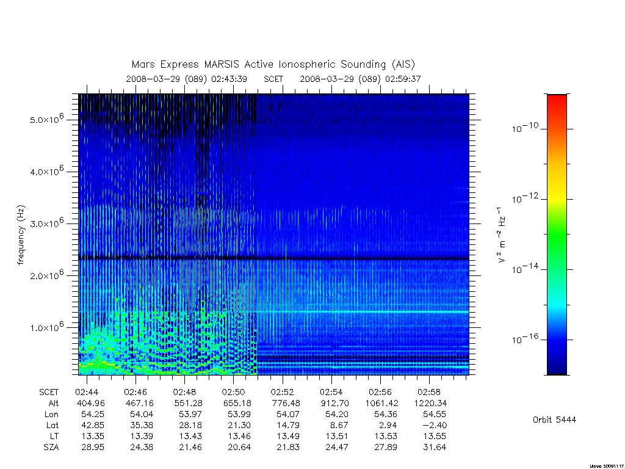Image resolution: width=625 pixels, height=469 pixels.
Task: Click the 02:52 SCET time tick label
Action: pos(282,392)
